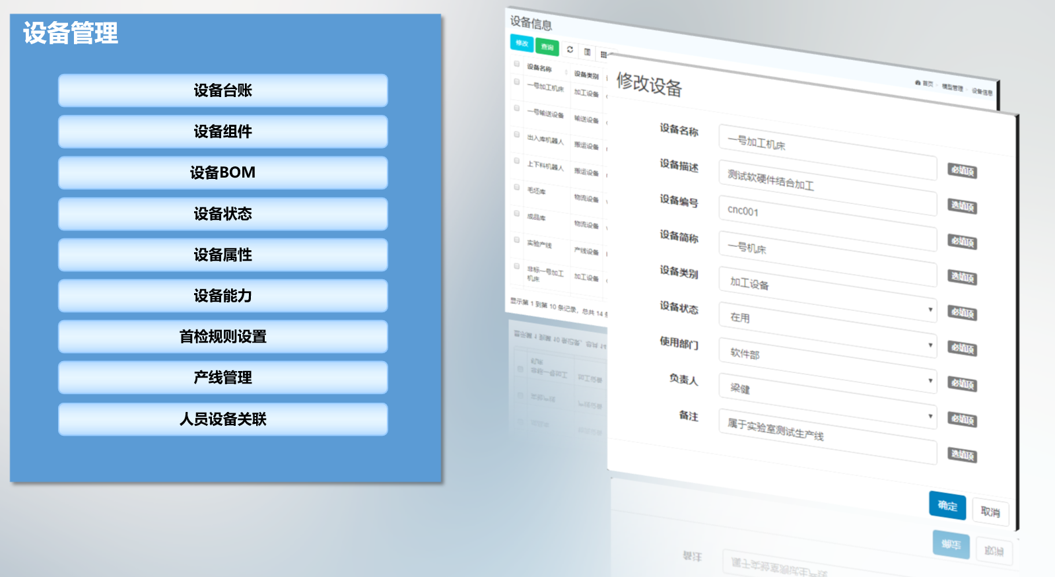The height and width of the screenshot is (577, 1055).
Task: Click the field containing 测试软硬件结合加工
Action: click(x=828, y=187)
